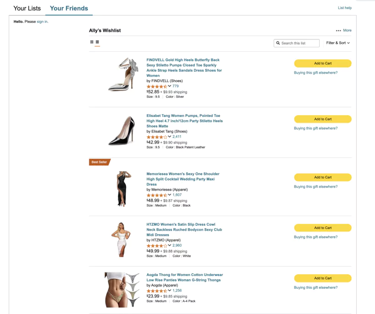Open the Your Lists tab

pyautogui.click(x=27, y=8)
